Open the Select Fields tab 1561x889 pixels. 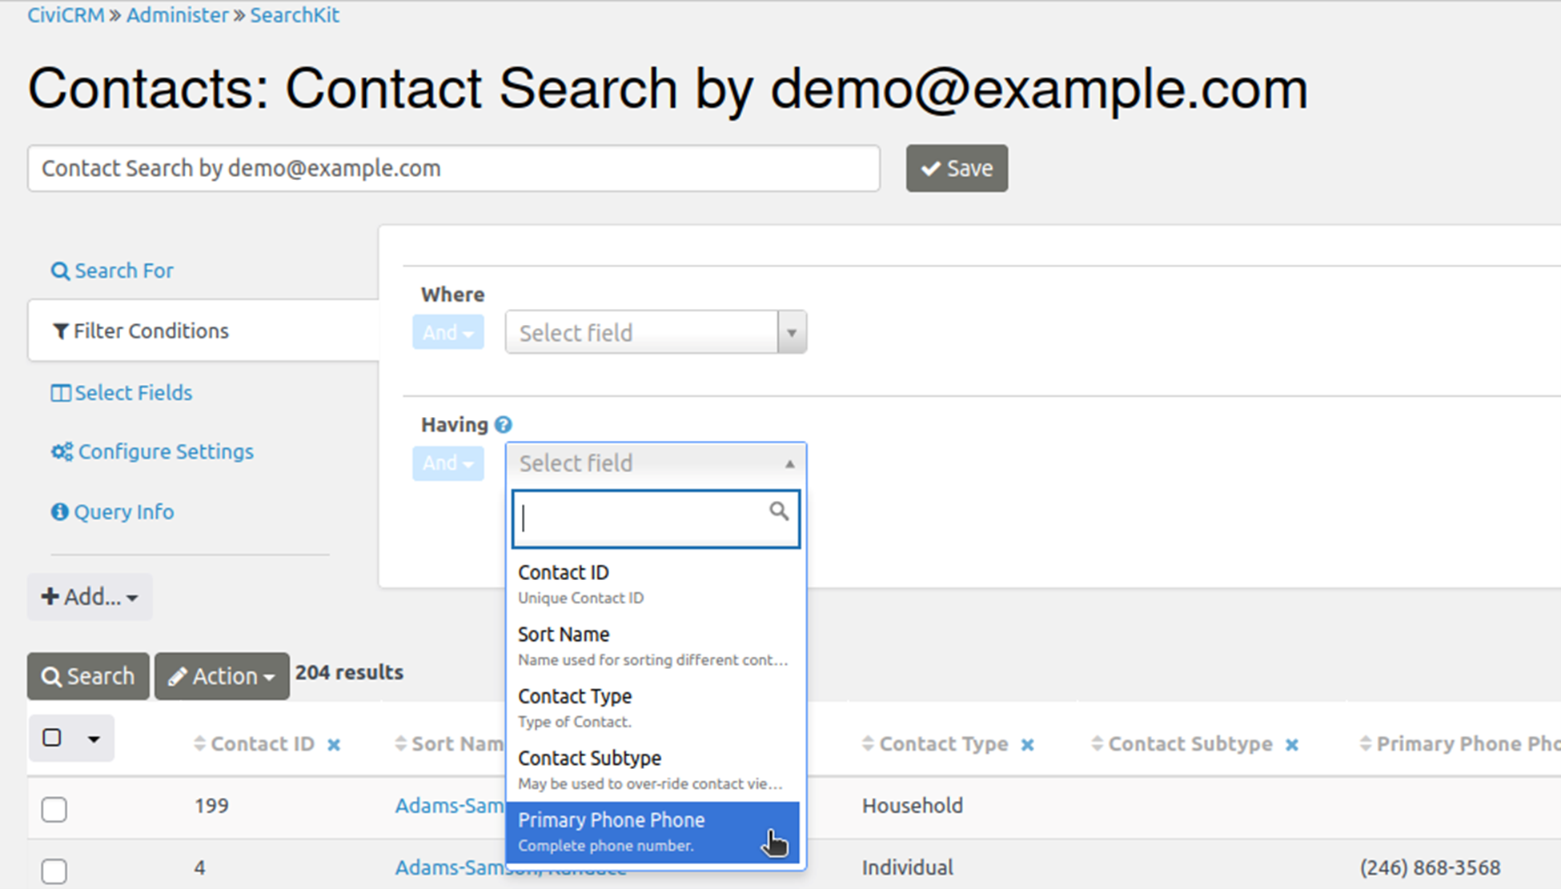coord(122,393)
